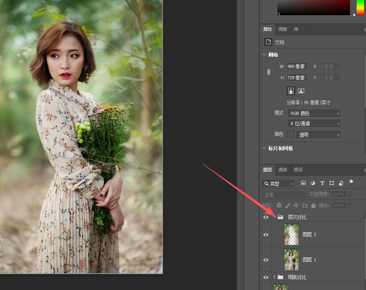
Task: Click the canvas height field 729 像素
Action: pos(297,78)
